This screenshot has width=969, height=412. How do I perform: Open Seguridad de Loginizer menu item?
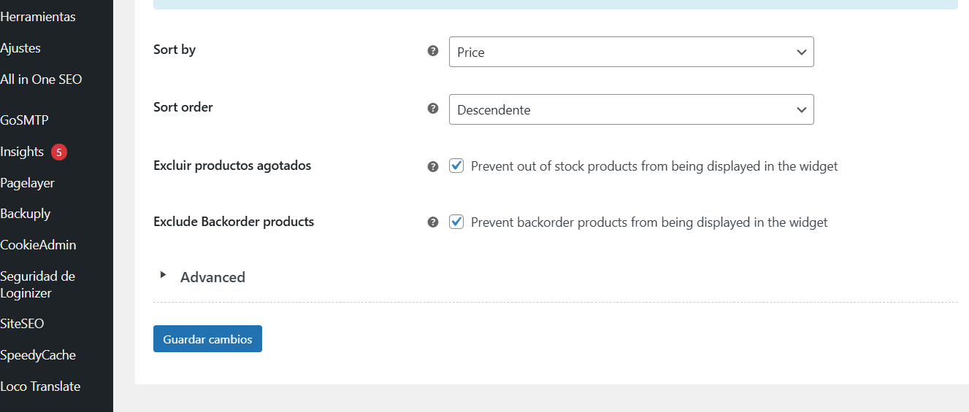point(37,284)
